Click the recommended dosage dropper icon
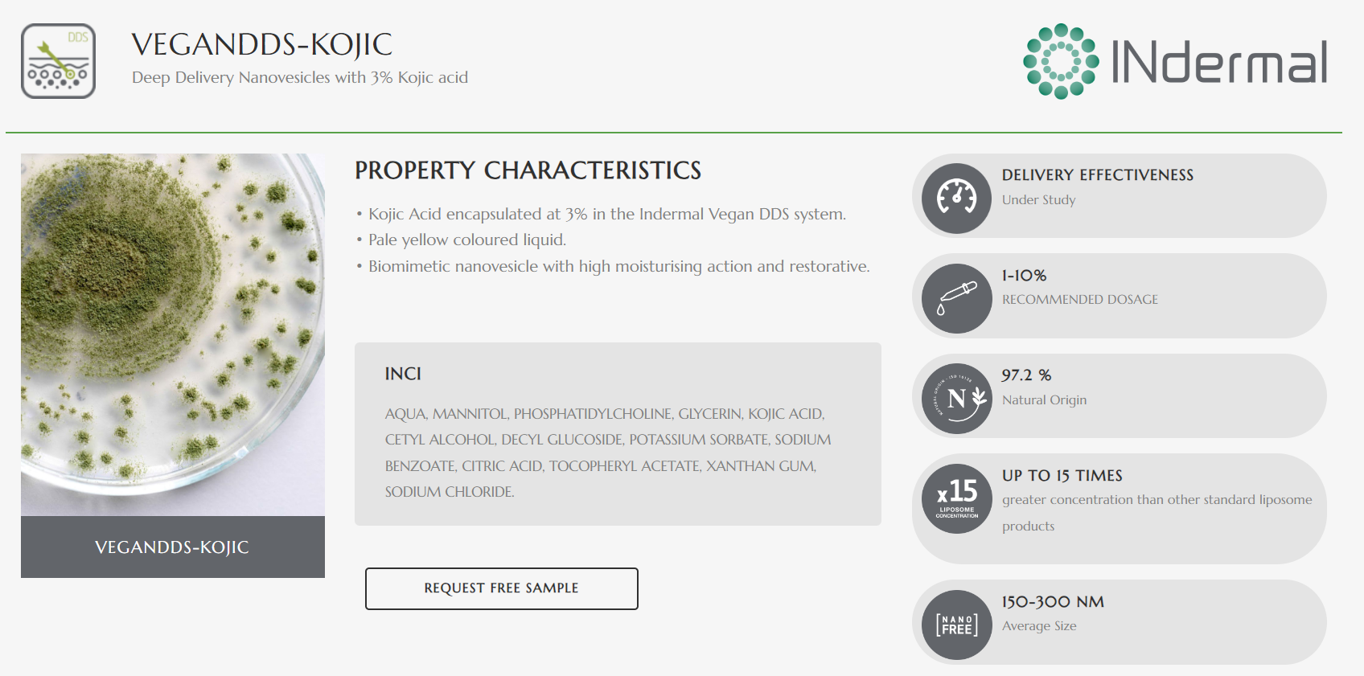1364x676 pixels. click(x=956, y=298)
